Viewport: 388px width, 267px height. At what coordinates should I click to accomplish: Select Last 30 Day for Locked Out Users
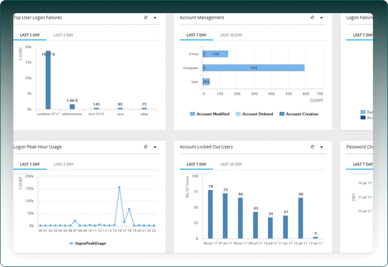click(x=231, y=164)
